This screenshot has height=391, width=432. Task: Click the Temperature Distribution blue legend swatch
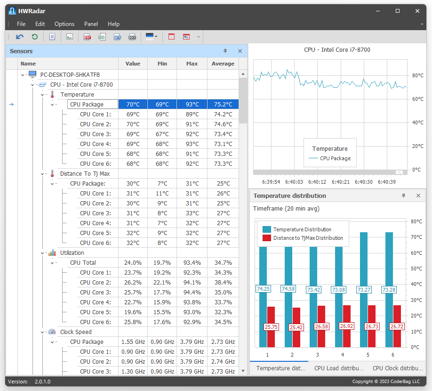(267, 229)
